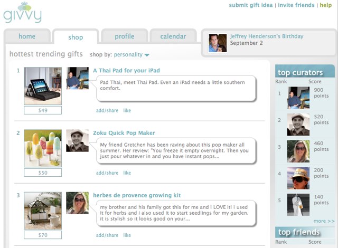Screen dimensions: 338x248
Task: Click add/share under Zoku Pop Maker
Action: [107, 173]
